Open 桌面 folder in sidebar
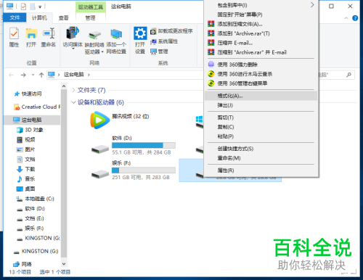The width and height of the screenshot is (363, 280). coord(26,189)
